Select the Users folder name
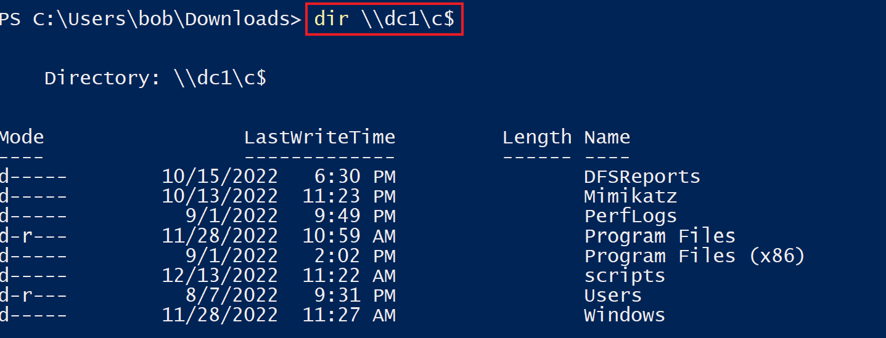This screenshot has width=886, height=338. click(x=613, y=296)
